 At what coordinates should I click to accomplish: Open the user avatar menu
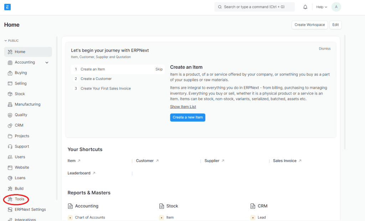(x=336, y=7)
